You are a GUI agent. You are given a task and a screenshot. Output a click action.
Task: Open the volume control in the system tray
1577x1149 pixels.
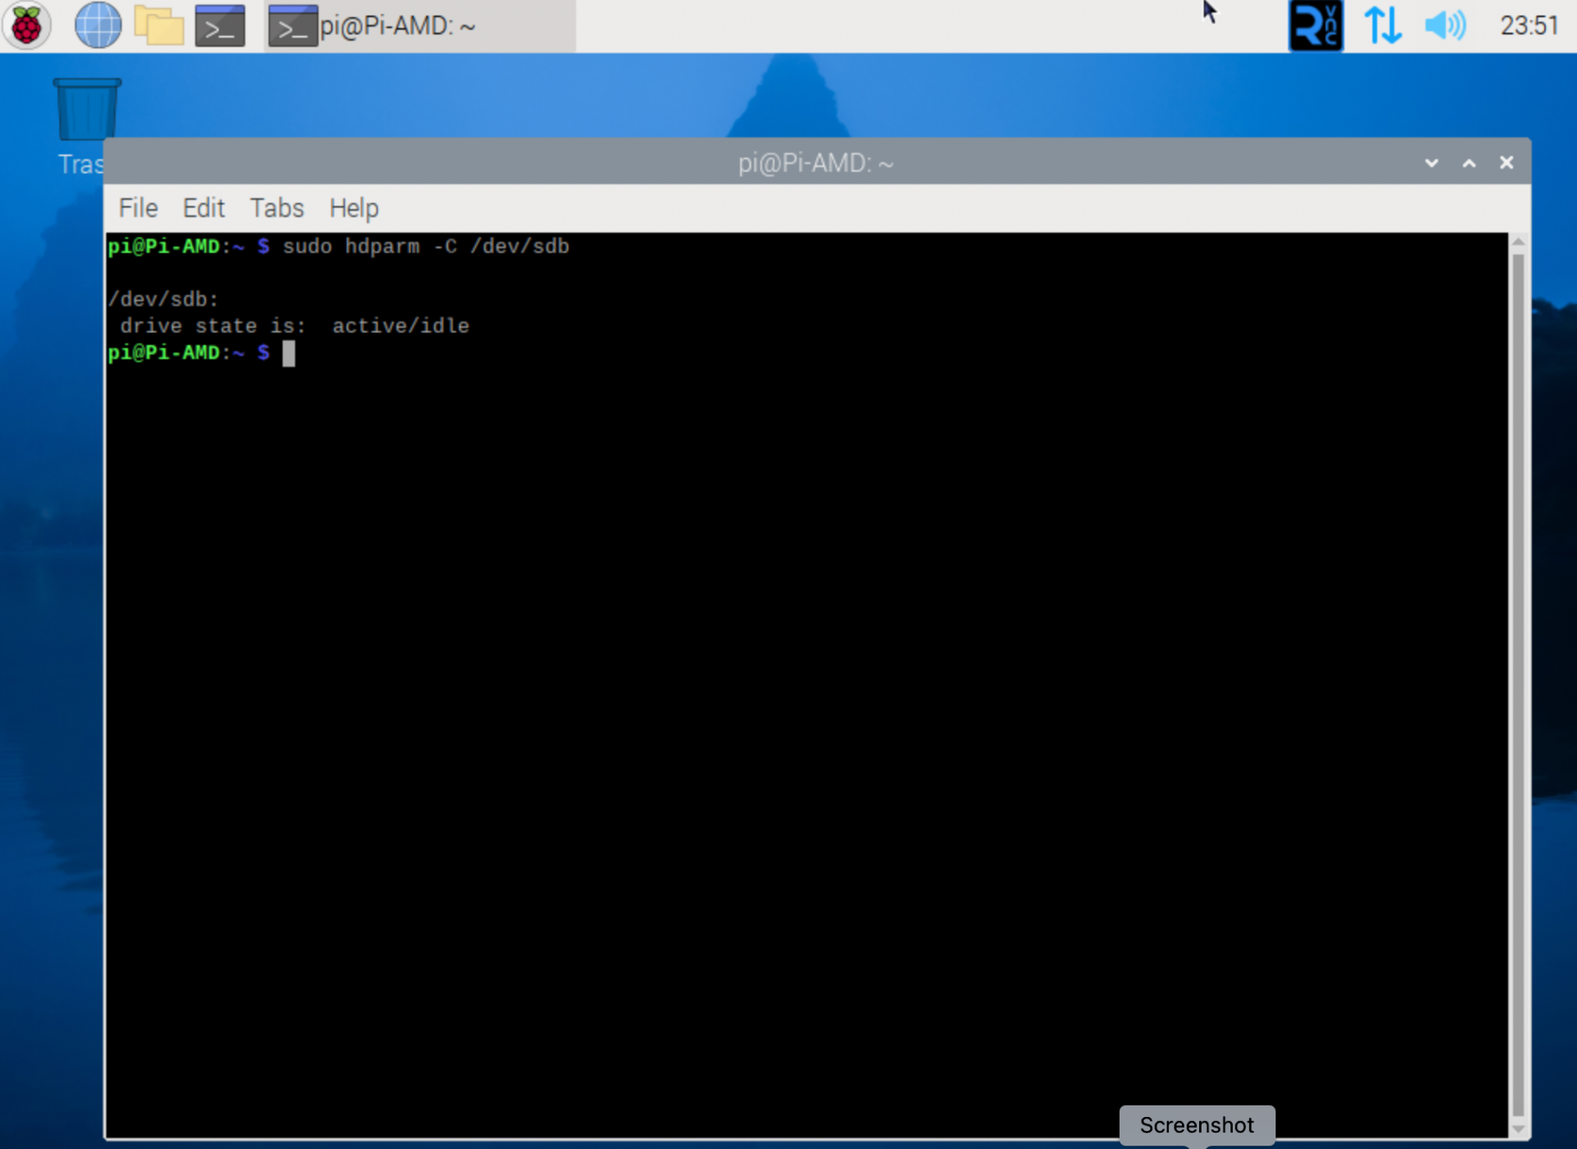[1445, 25]
